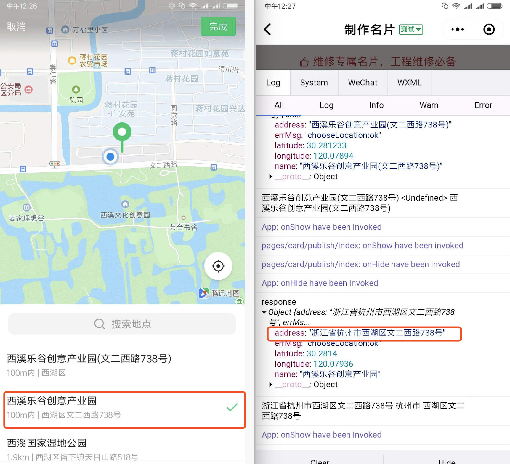Tap the battery icon in right status bar
This screenshot has width=510, height=464.
[x=495, y=6]
